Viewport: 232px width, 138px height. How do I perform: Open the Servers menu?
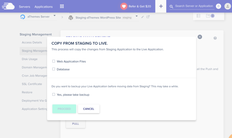24,7
